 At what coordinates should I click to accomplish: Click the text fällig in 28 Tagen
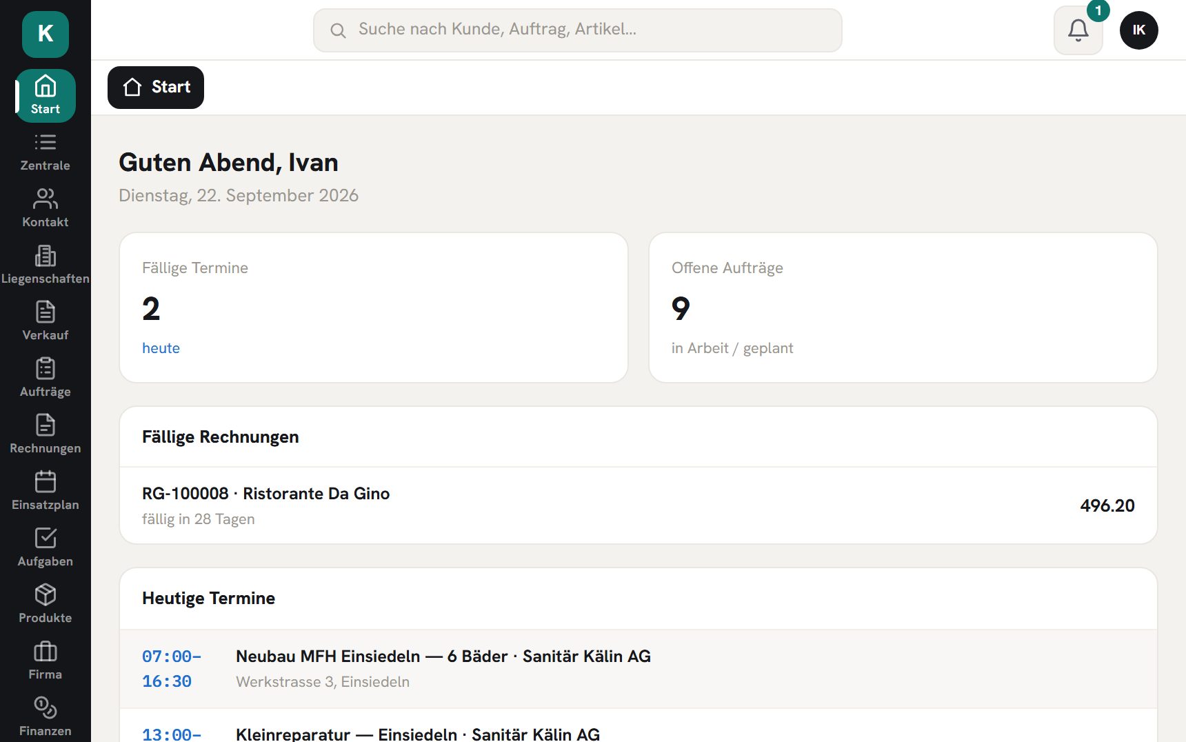[199, 519]
